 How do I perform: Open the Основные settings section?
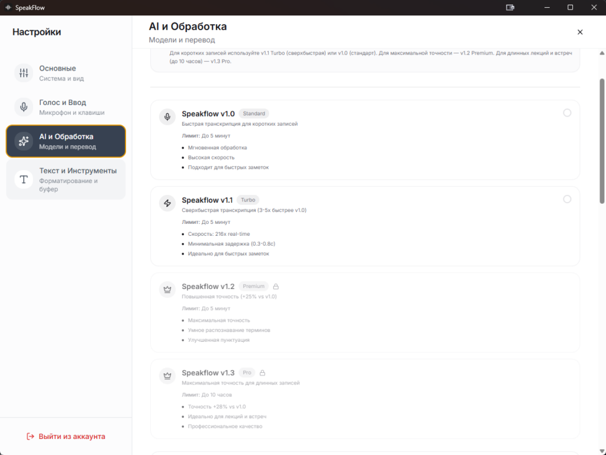pyautogui.click(x=65, y=73)
